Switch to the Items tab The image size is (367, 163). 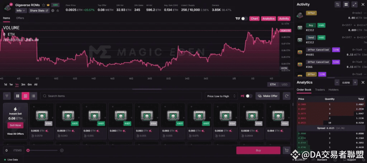click(6, 18)
